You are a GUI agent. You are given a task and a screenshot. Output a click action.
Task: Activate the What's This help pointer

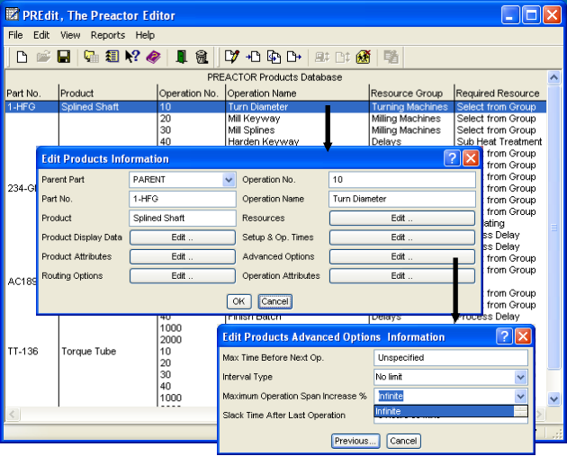coord(132,57)
